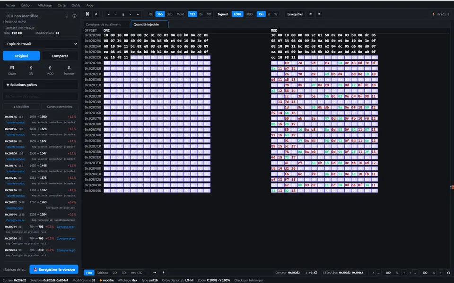Screen dimensions: 454x283
Task: Filter by Modifiées maps
Action: pyautogui.click(x=21, y=107)
